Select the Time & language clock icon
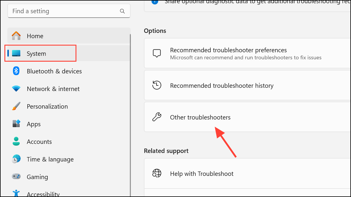Viewport: 351px width, 197px height. click(x=16, y=159)
